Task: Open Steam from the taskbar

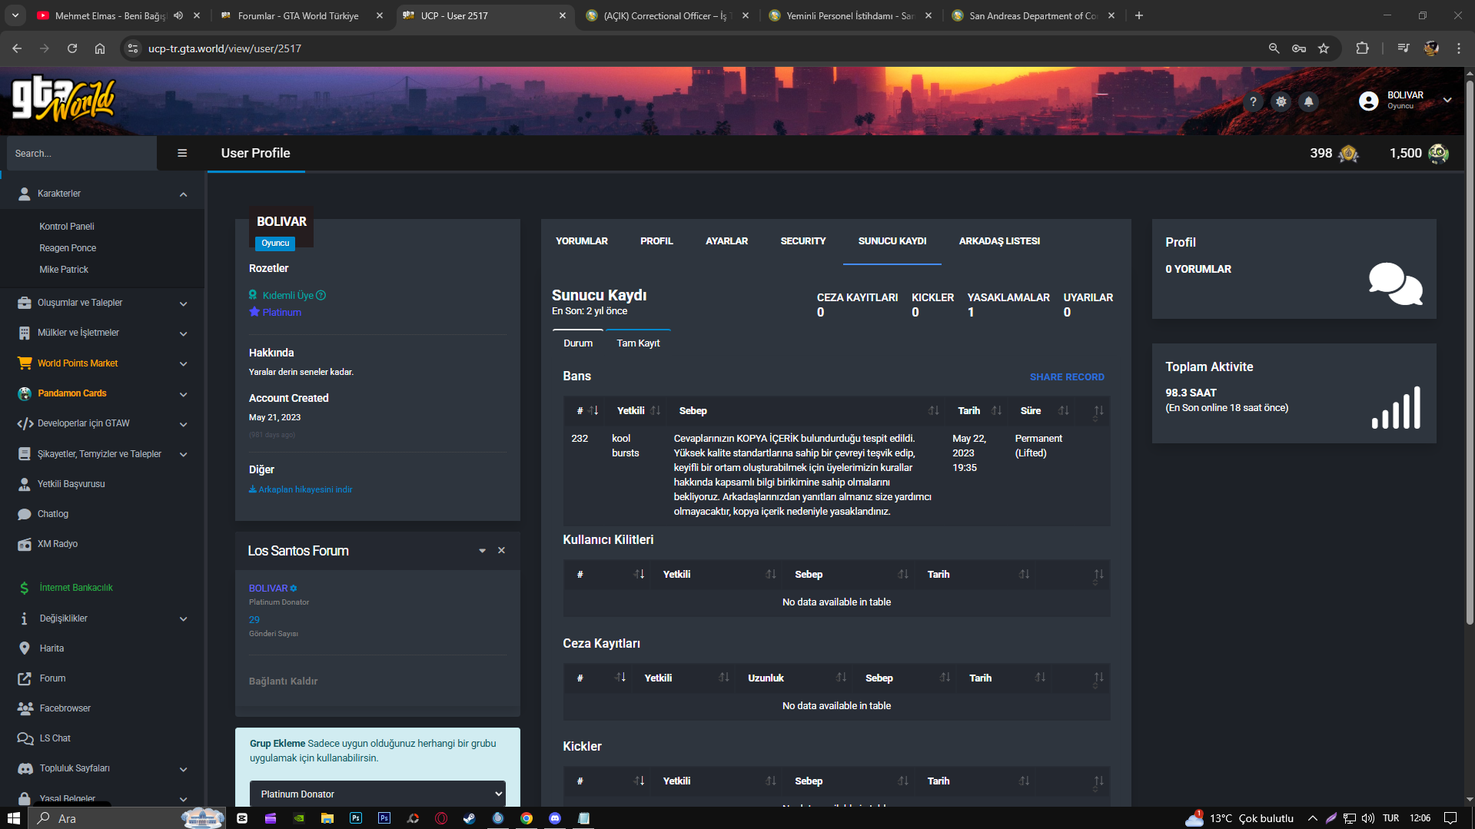Action: click(469, 818)
